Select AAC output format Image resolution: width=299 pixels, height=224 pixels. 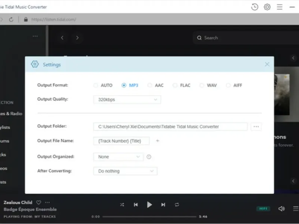pyautogui.click(x=155, y=85)
